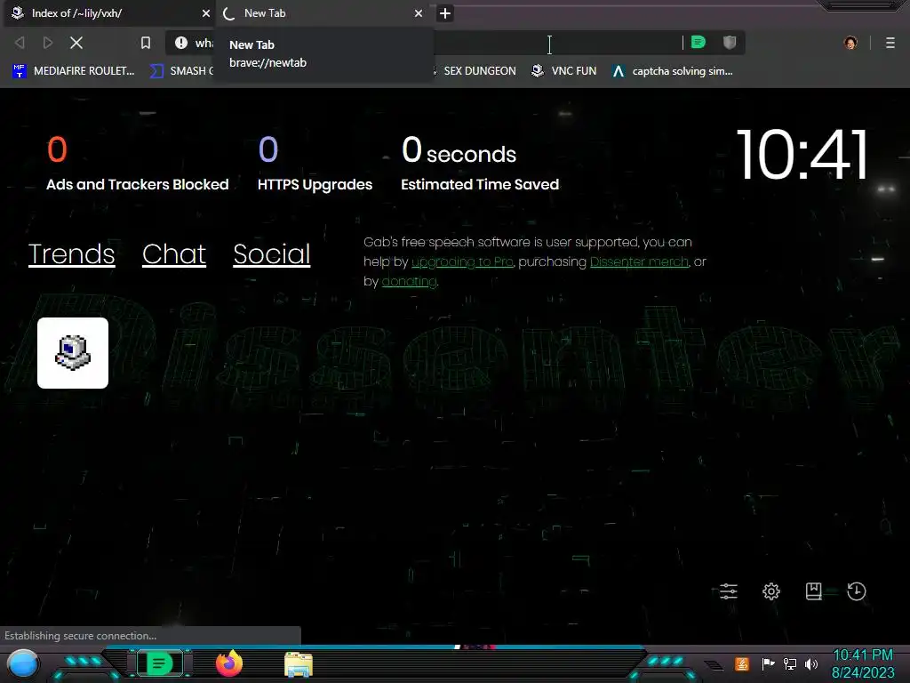
Task: Open the hamburger main menu
Action: (x=890, y=43)
